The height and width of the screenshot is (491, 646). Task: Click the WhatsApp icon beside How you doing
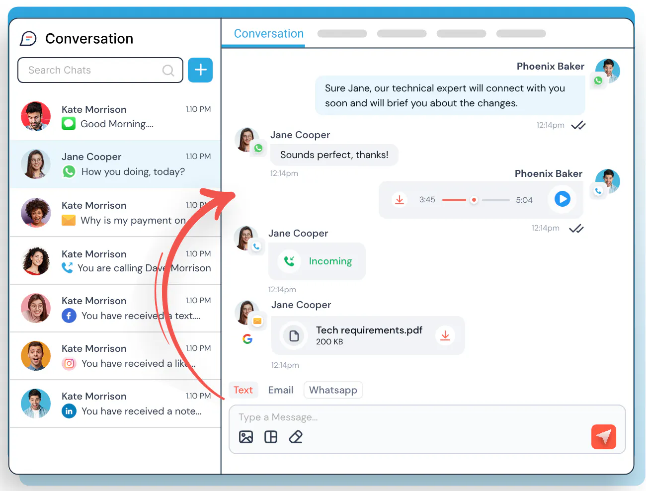tap(69, 171)
